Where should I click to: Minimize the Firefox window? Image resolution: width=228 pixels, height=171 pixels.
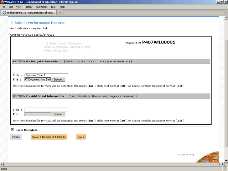coord(218,2)
